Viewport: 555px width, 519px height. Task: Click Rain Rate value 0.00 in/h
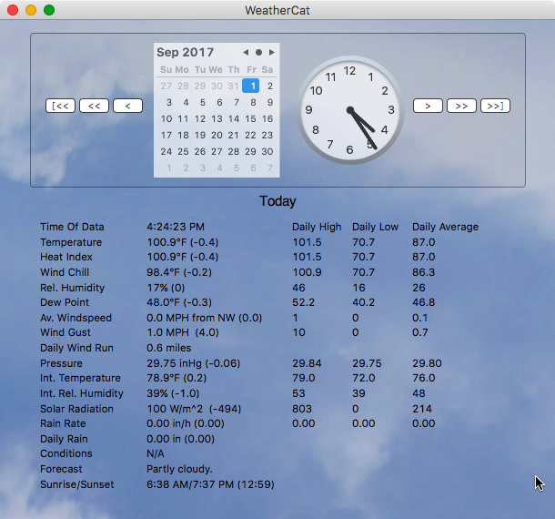click(x=186, y=423)
